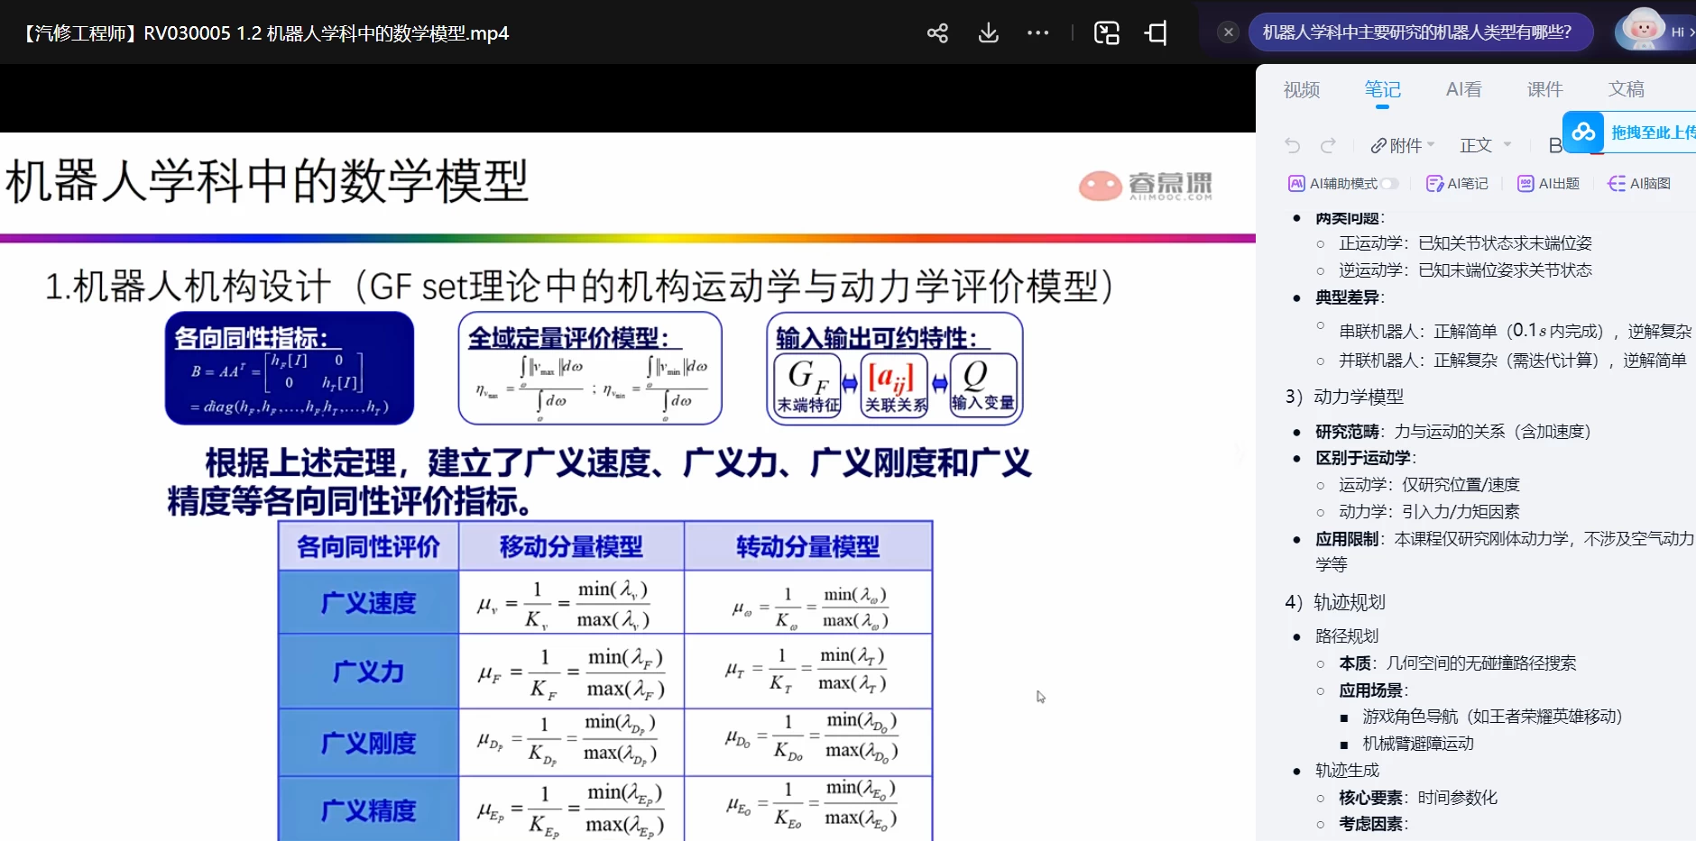This screenshot has height=841, width=1696.
Task: Open the 课件 courseware tab
Action: [1544, 89]
